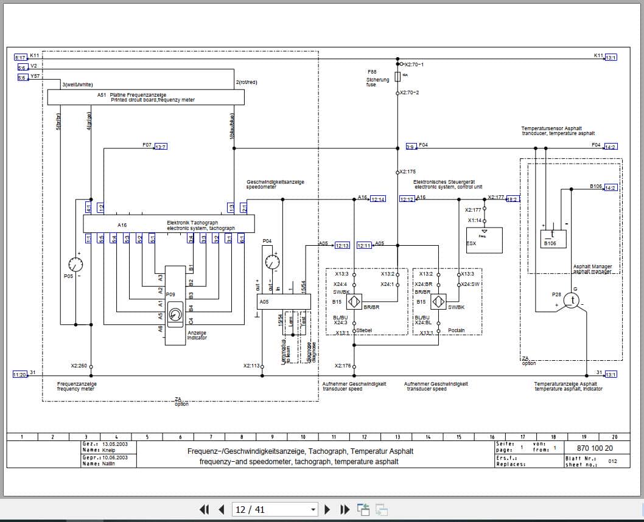Click the P28 temperature indicator symbol
Viewport: 644px width, 522px height.
tap(571, 301)
